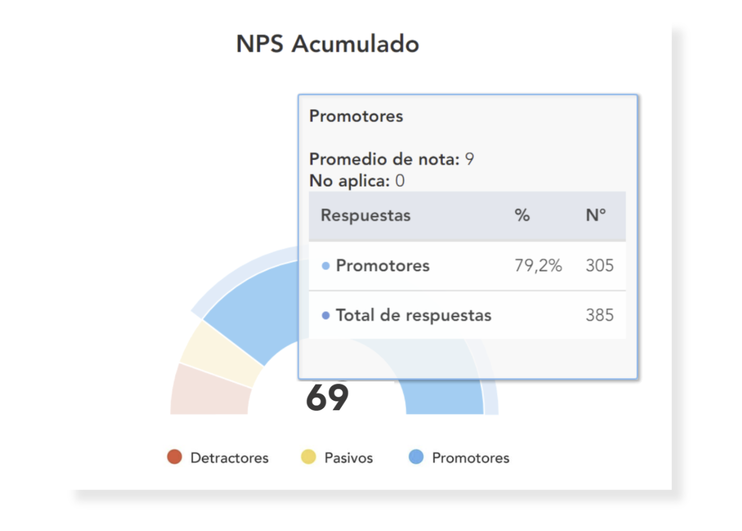Click the red Detractores legend dot

(x=175, y=457)
